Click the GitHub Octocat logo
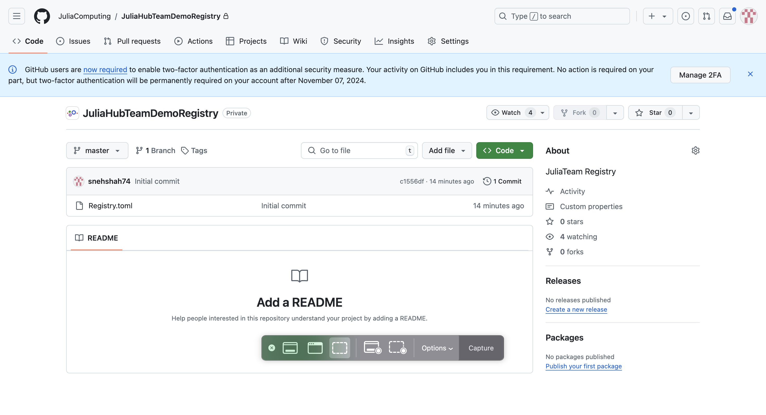 coord(42,16)
